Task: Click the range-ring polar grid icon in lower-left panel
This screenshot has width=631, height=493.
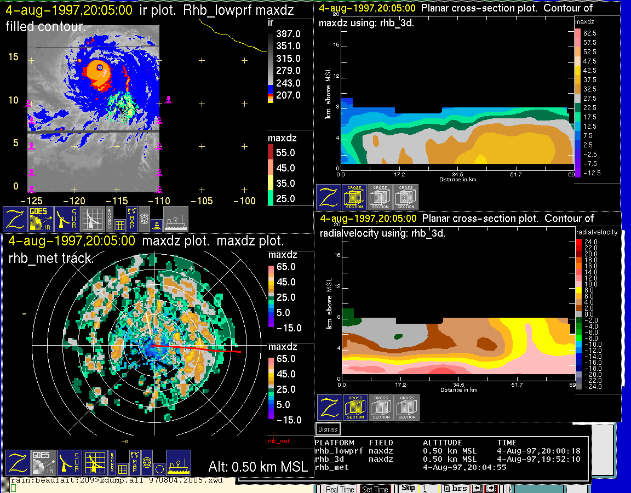Action: [147, 462]
